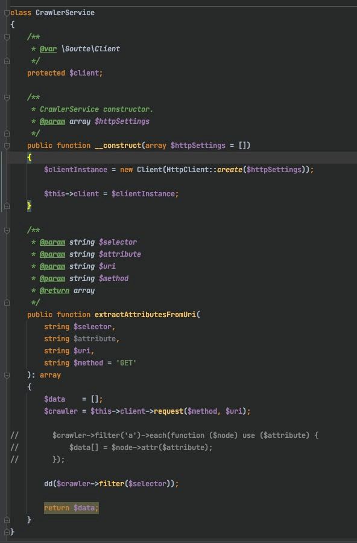Click fold marker at __construct closing brace

7,206
